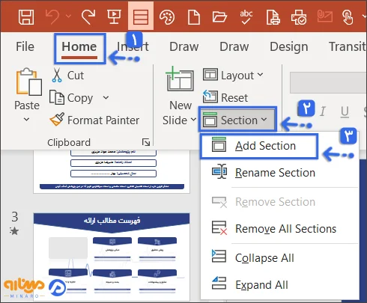The image size is (367, 303).
Task: Run the abc spelling check icon
Action: pyautogui.click(x=246, y=17)
